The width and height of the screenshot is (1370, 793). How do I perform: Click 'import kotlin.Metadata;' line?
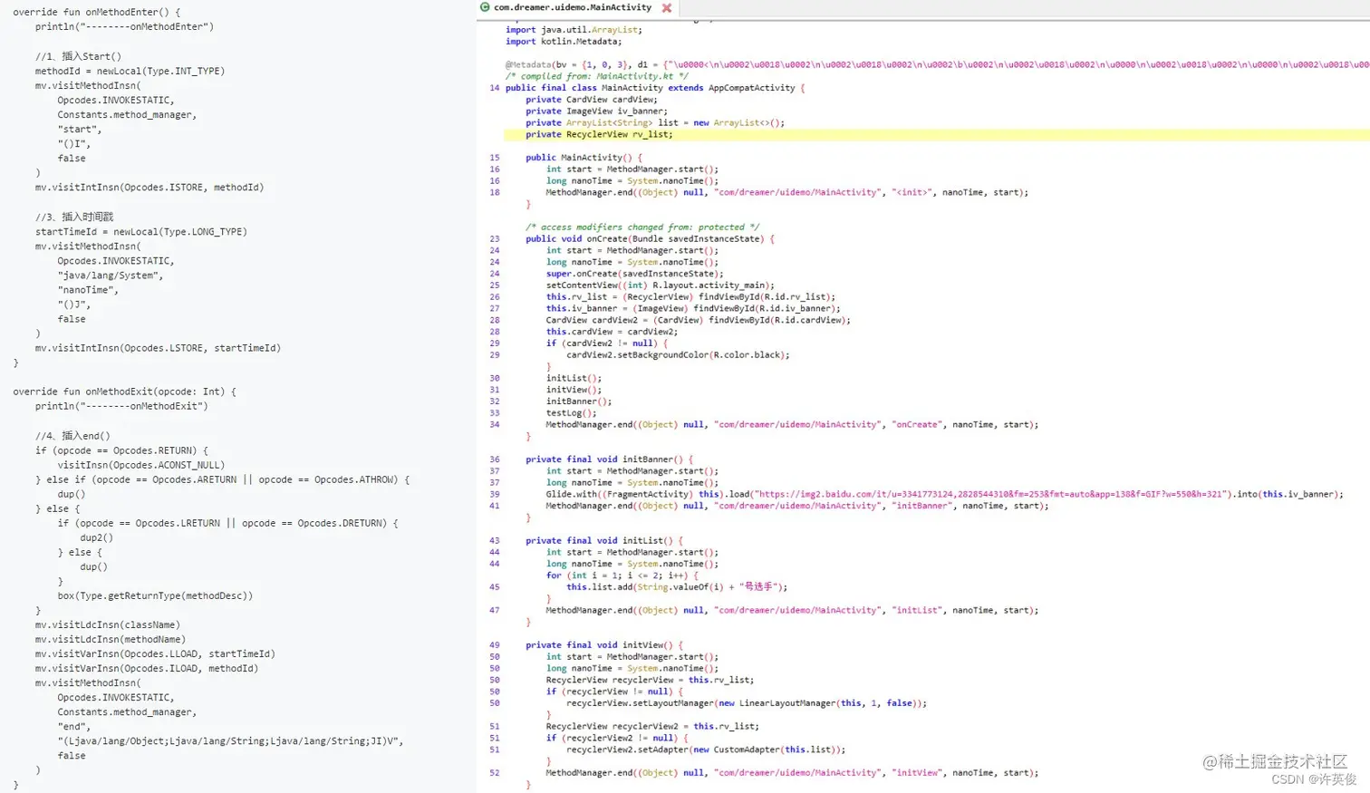[x=564, y=42]
